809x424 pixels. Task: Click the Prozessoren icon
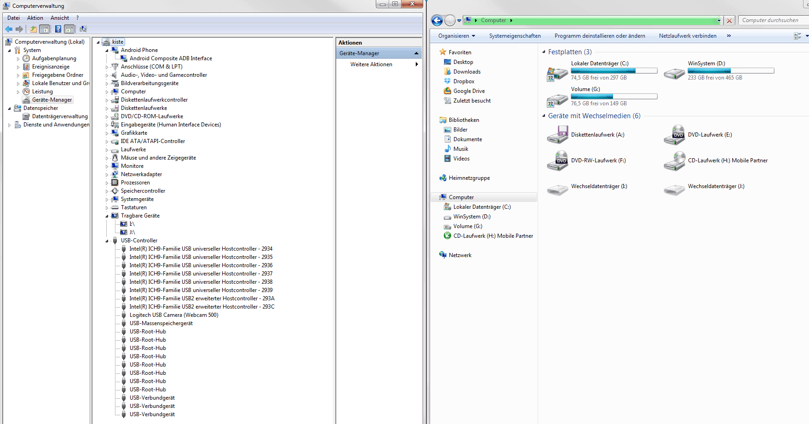coord(115,183)
